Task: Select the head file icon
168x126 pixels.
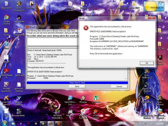Action: point(6,113)
